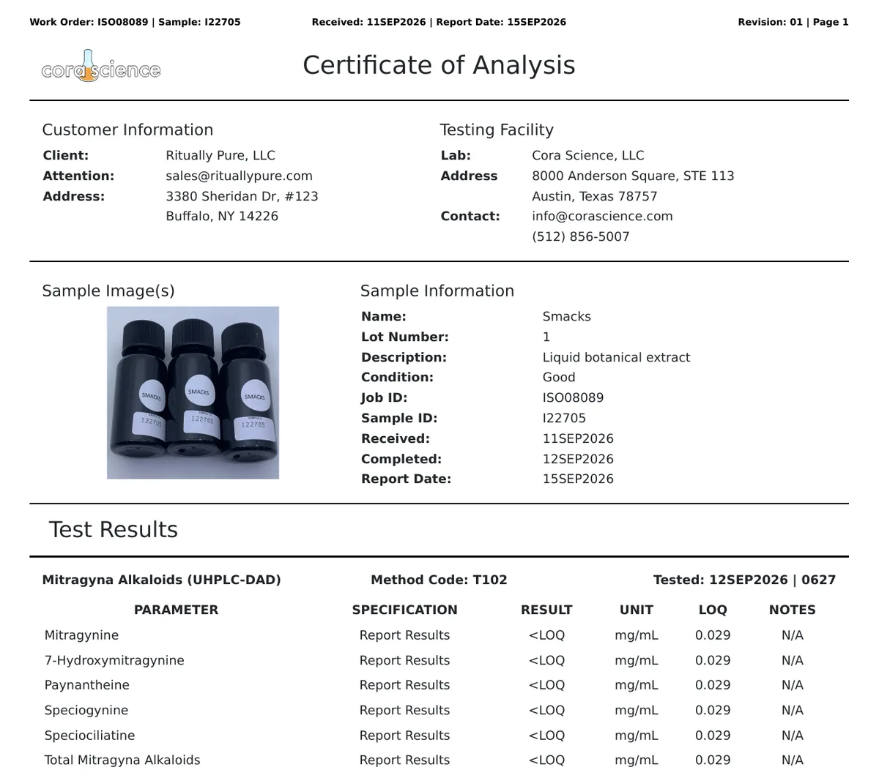Select the Job ID value ISO08089

[x=573, y=397]
